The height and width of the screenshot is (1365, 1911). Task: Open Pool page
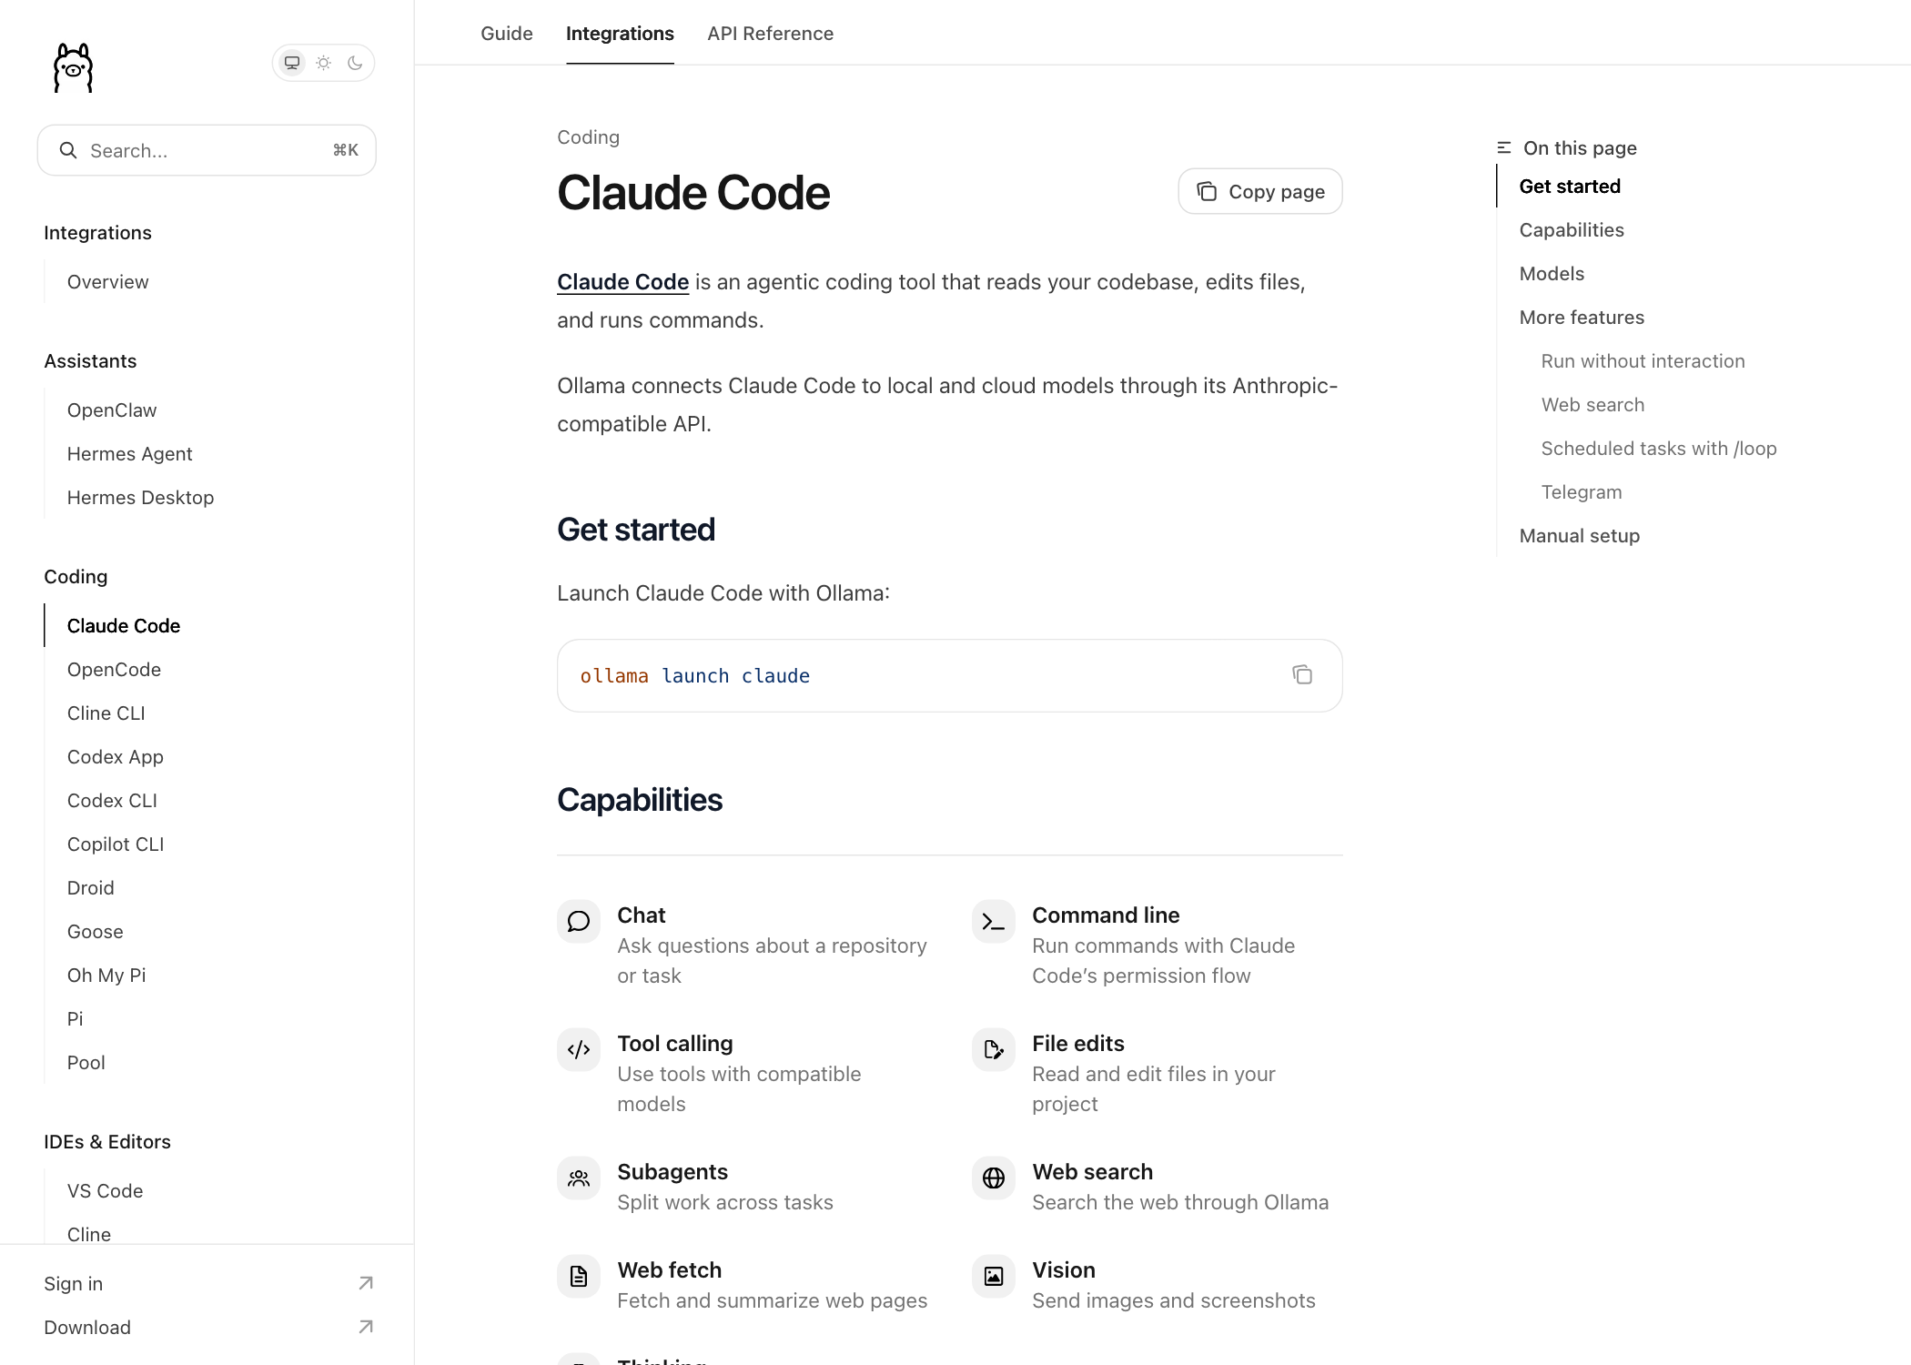pyautogui.click(x=86, y=1063)
